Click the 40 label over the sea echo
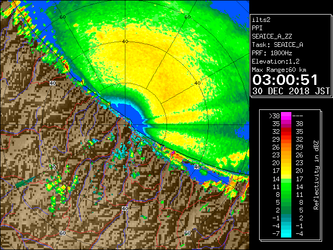 coord(197,83)
